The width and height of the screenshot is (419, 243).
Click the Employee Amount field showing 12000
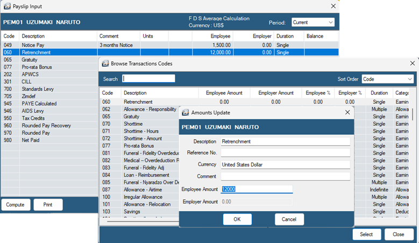click(x=257, y=189)
